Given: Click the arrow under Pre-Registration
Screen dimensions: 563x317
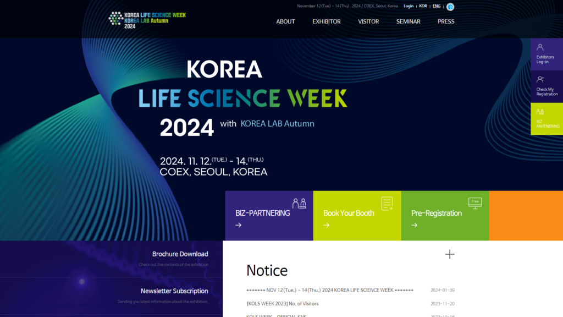Looking at the screenshot, I should click(415, 225).
